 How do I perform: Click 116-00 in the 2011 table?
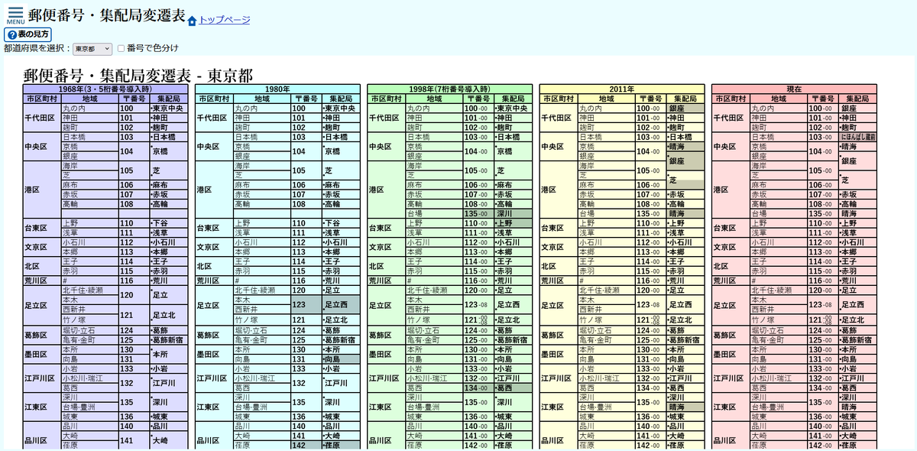click(650, 281)
